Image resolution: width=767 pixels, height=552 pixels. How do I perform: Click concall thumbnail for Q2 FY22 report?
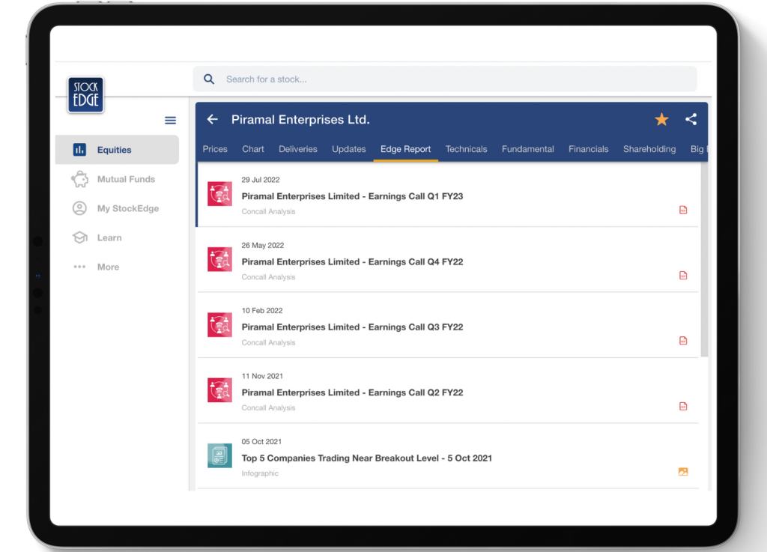tap(219, 390)
